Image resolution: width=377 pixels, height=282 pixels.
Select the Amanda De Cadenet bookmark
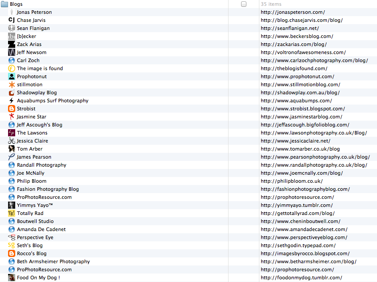41,229
